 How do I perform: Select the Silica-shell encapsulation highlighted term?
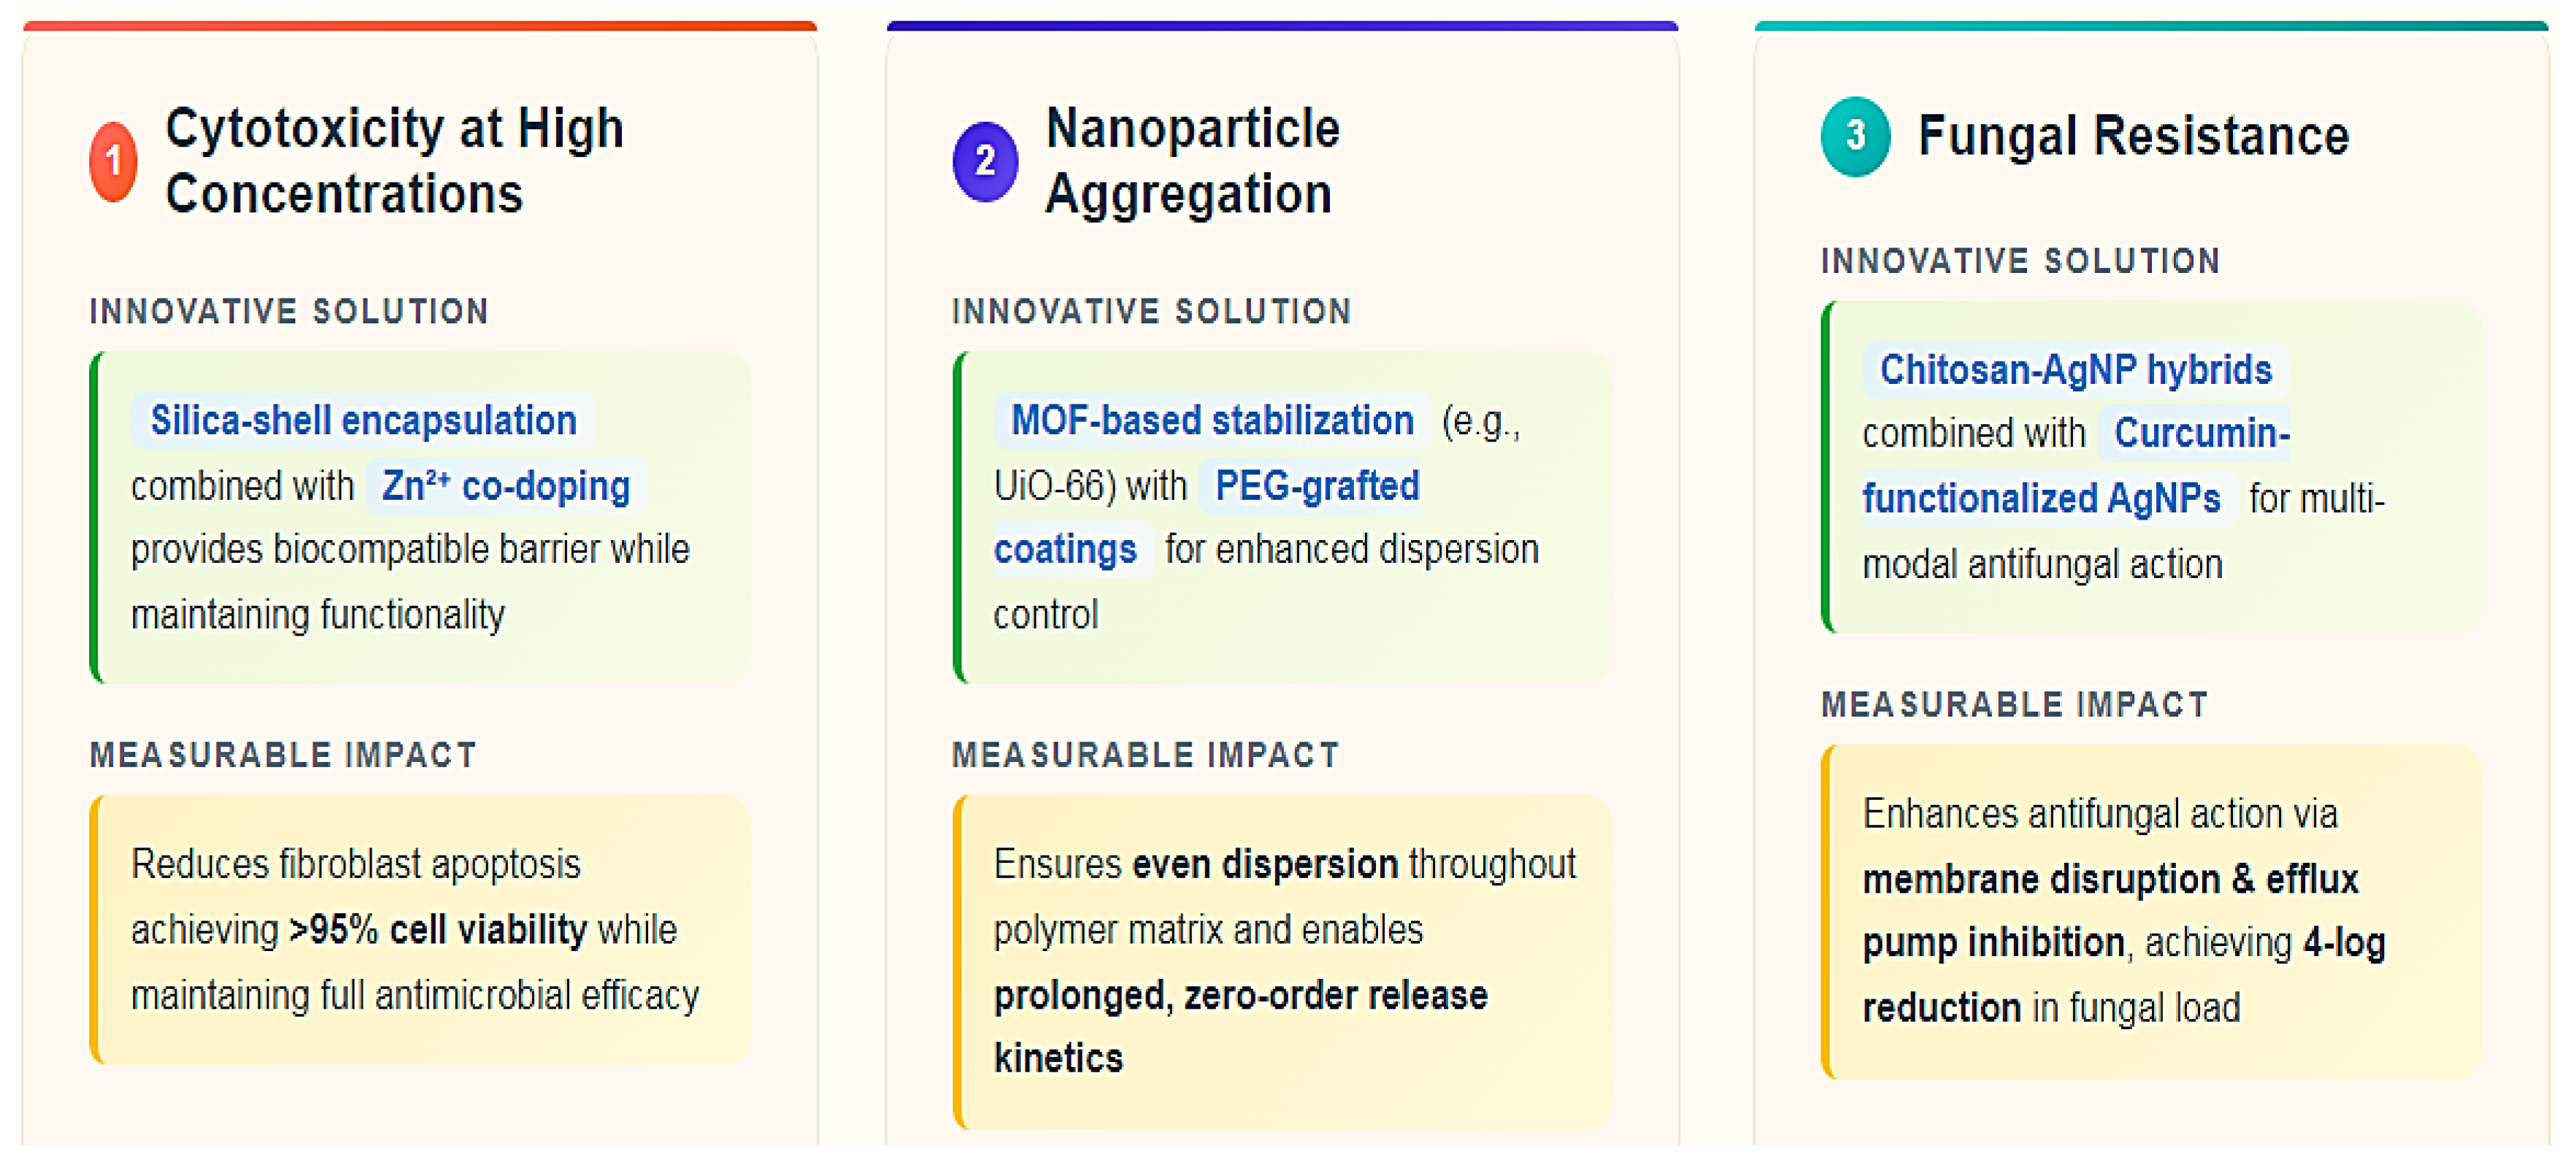point(363,421)
